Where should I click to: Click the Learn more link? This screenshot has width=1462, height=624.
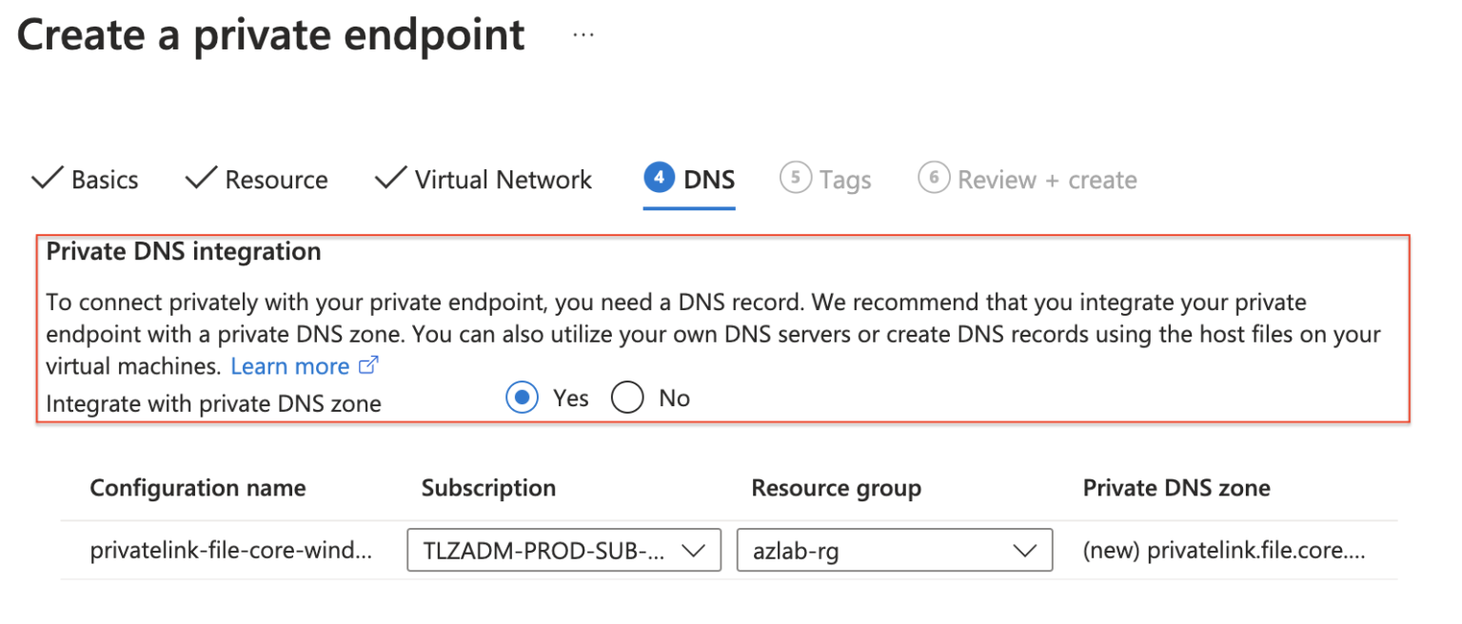[x=290, y=366]
